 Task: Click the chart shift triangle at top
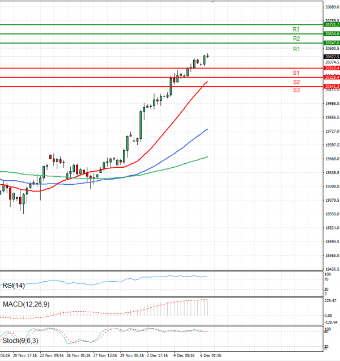tap(212, 2)
